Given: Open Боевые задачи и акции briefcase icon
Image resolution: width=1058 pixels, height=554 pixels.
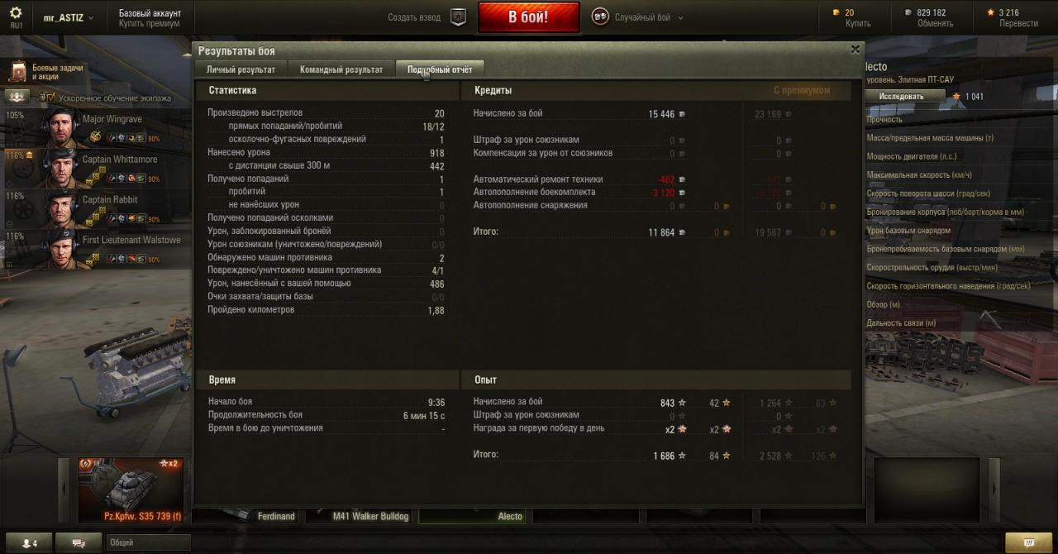Looking at the screenshot, I should click(17, 72).
